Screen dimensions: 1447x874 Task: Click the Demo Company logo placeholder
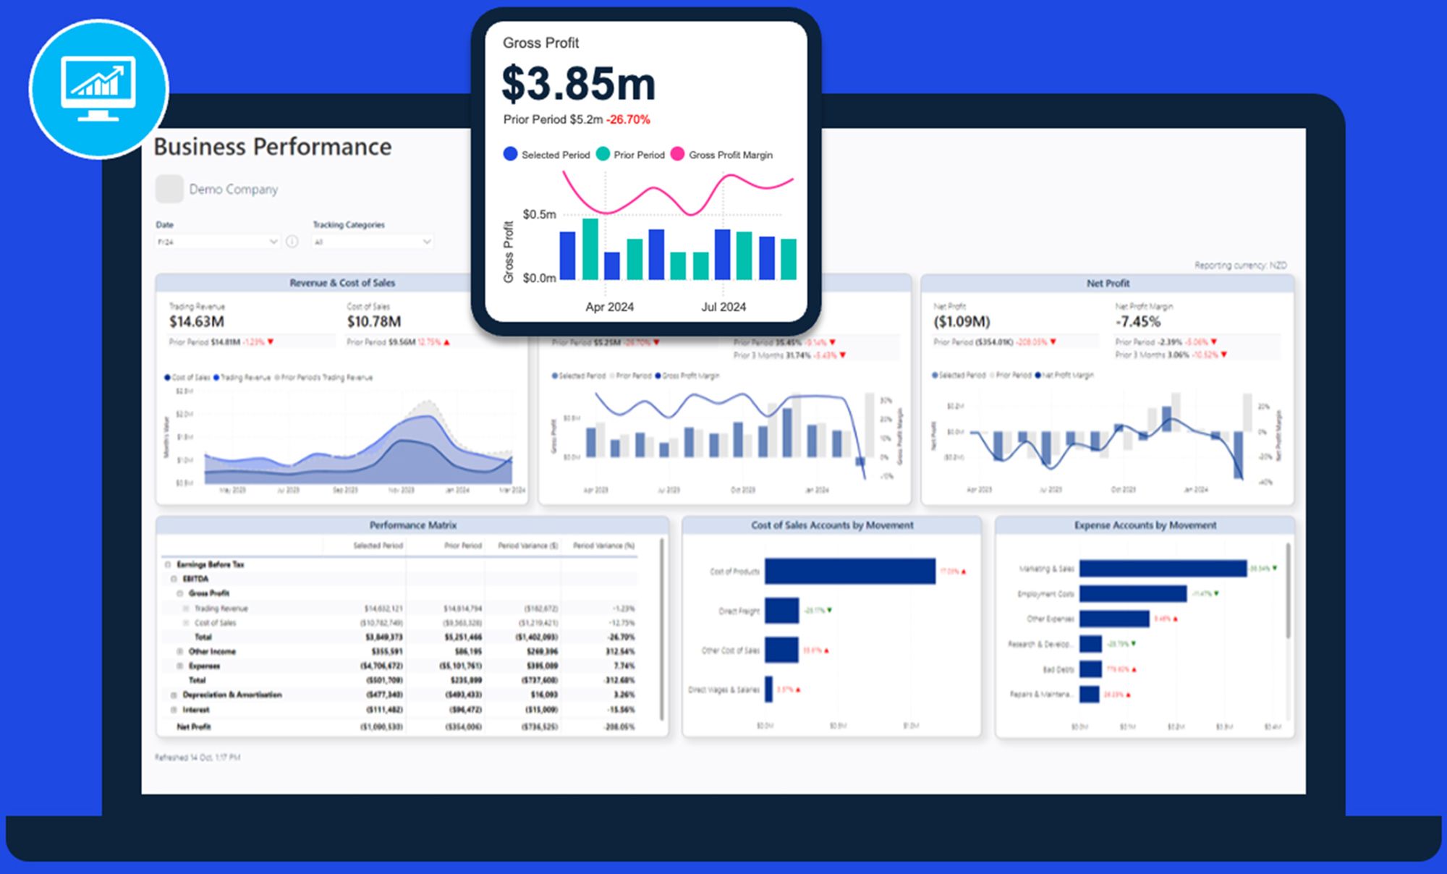point(169,189)
